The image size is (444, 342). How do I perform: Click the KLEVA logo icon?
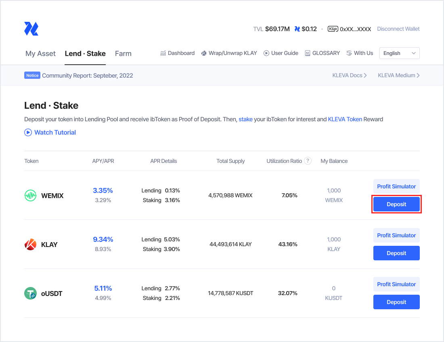pyautogui.click(x=31, y=29)
